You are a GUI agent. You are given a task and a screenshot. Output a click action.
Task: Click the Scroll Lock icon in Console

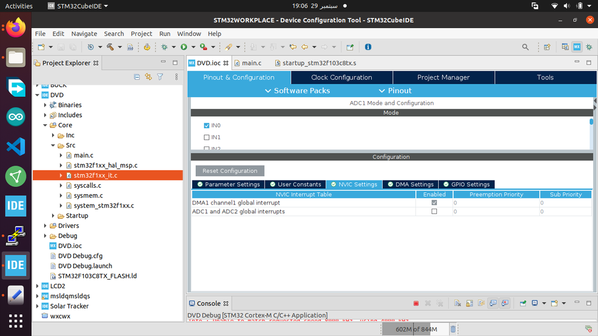pos(469,303)
